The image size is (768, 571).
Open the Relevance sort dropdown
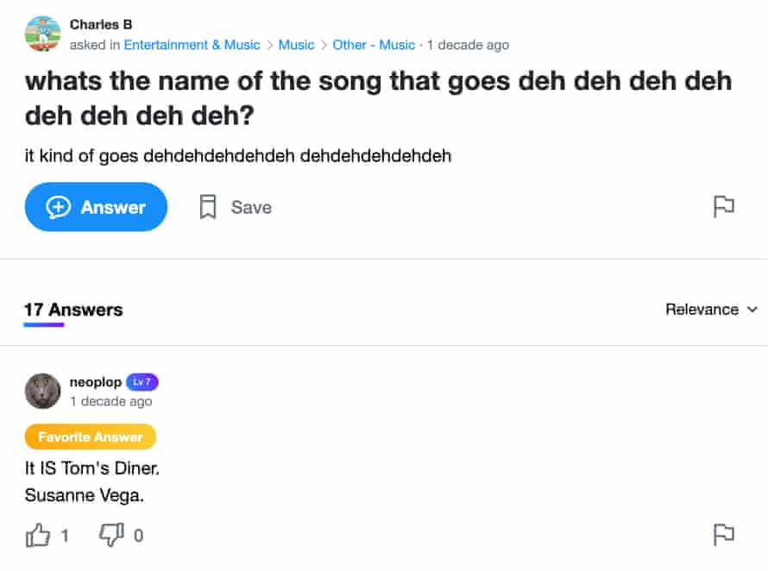(x=711, y=310)
